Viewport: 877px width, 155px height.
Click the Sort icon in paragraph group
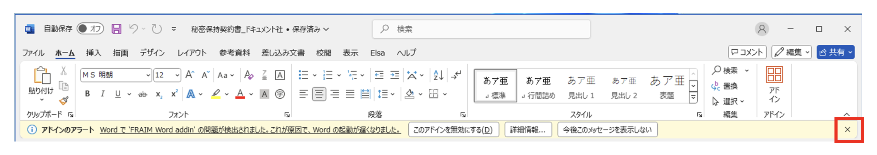click(x=438, y=75)
